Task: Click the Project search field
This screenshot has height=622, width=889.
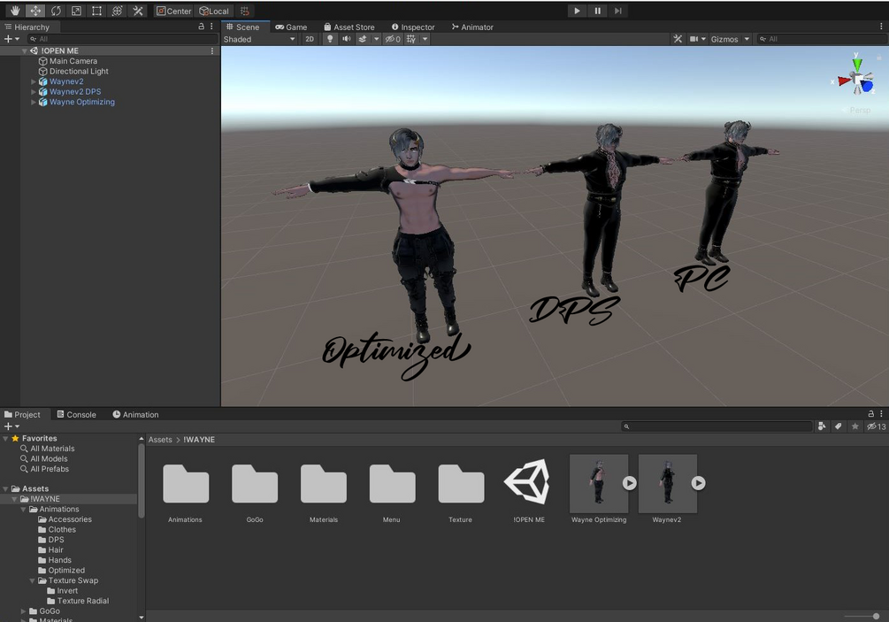Action: click(717, 426)
